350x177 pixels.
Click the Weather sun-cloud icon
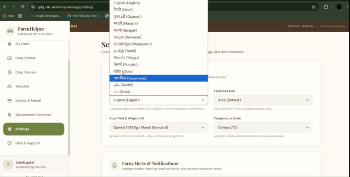coord(10,86)
